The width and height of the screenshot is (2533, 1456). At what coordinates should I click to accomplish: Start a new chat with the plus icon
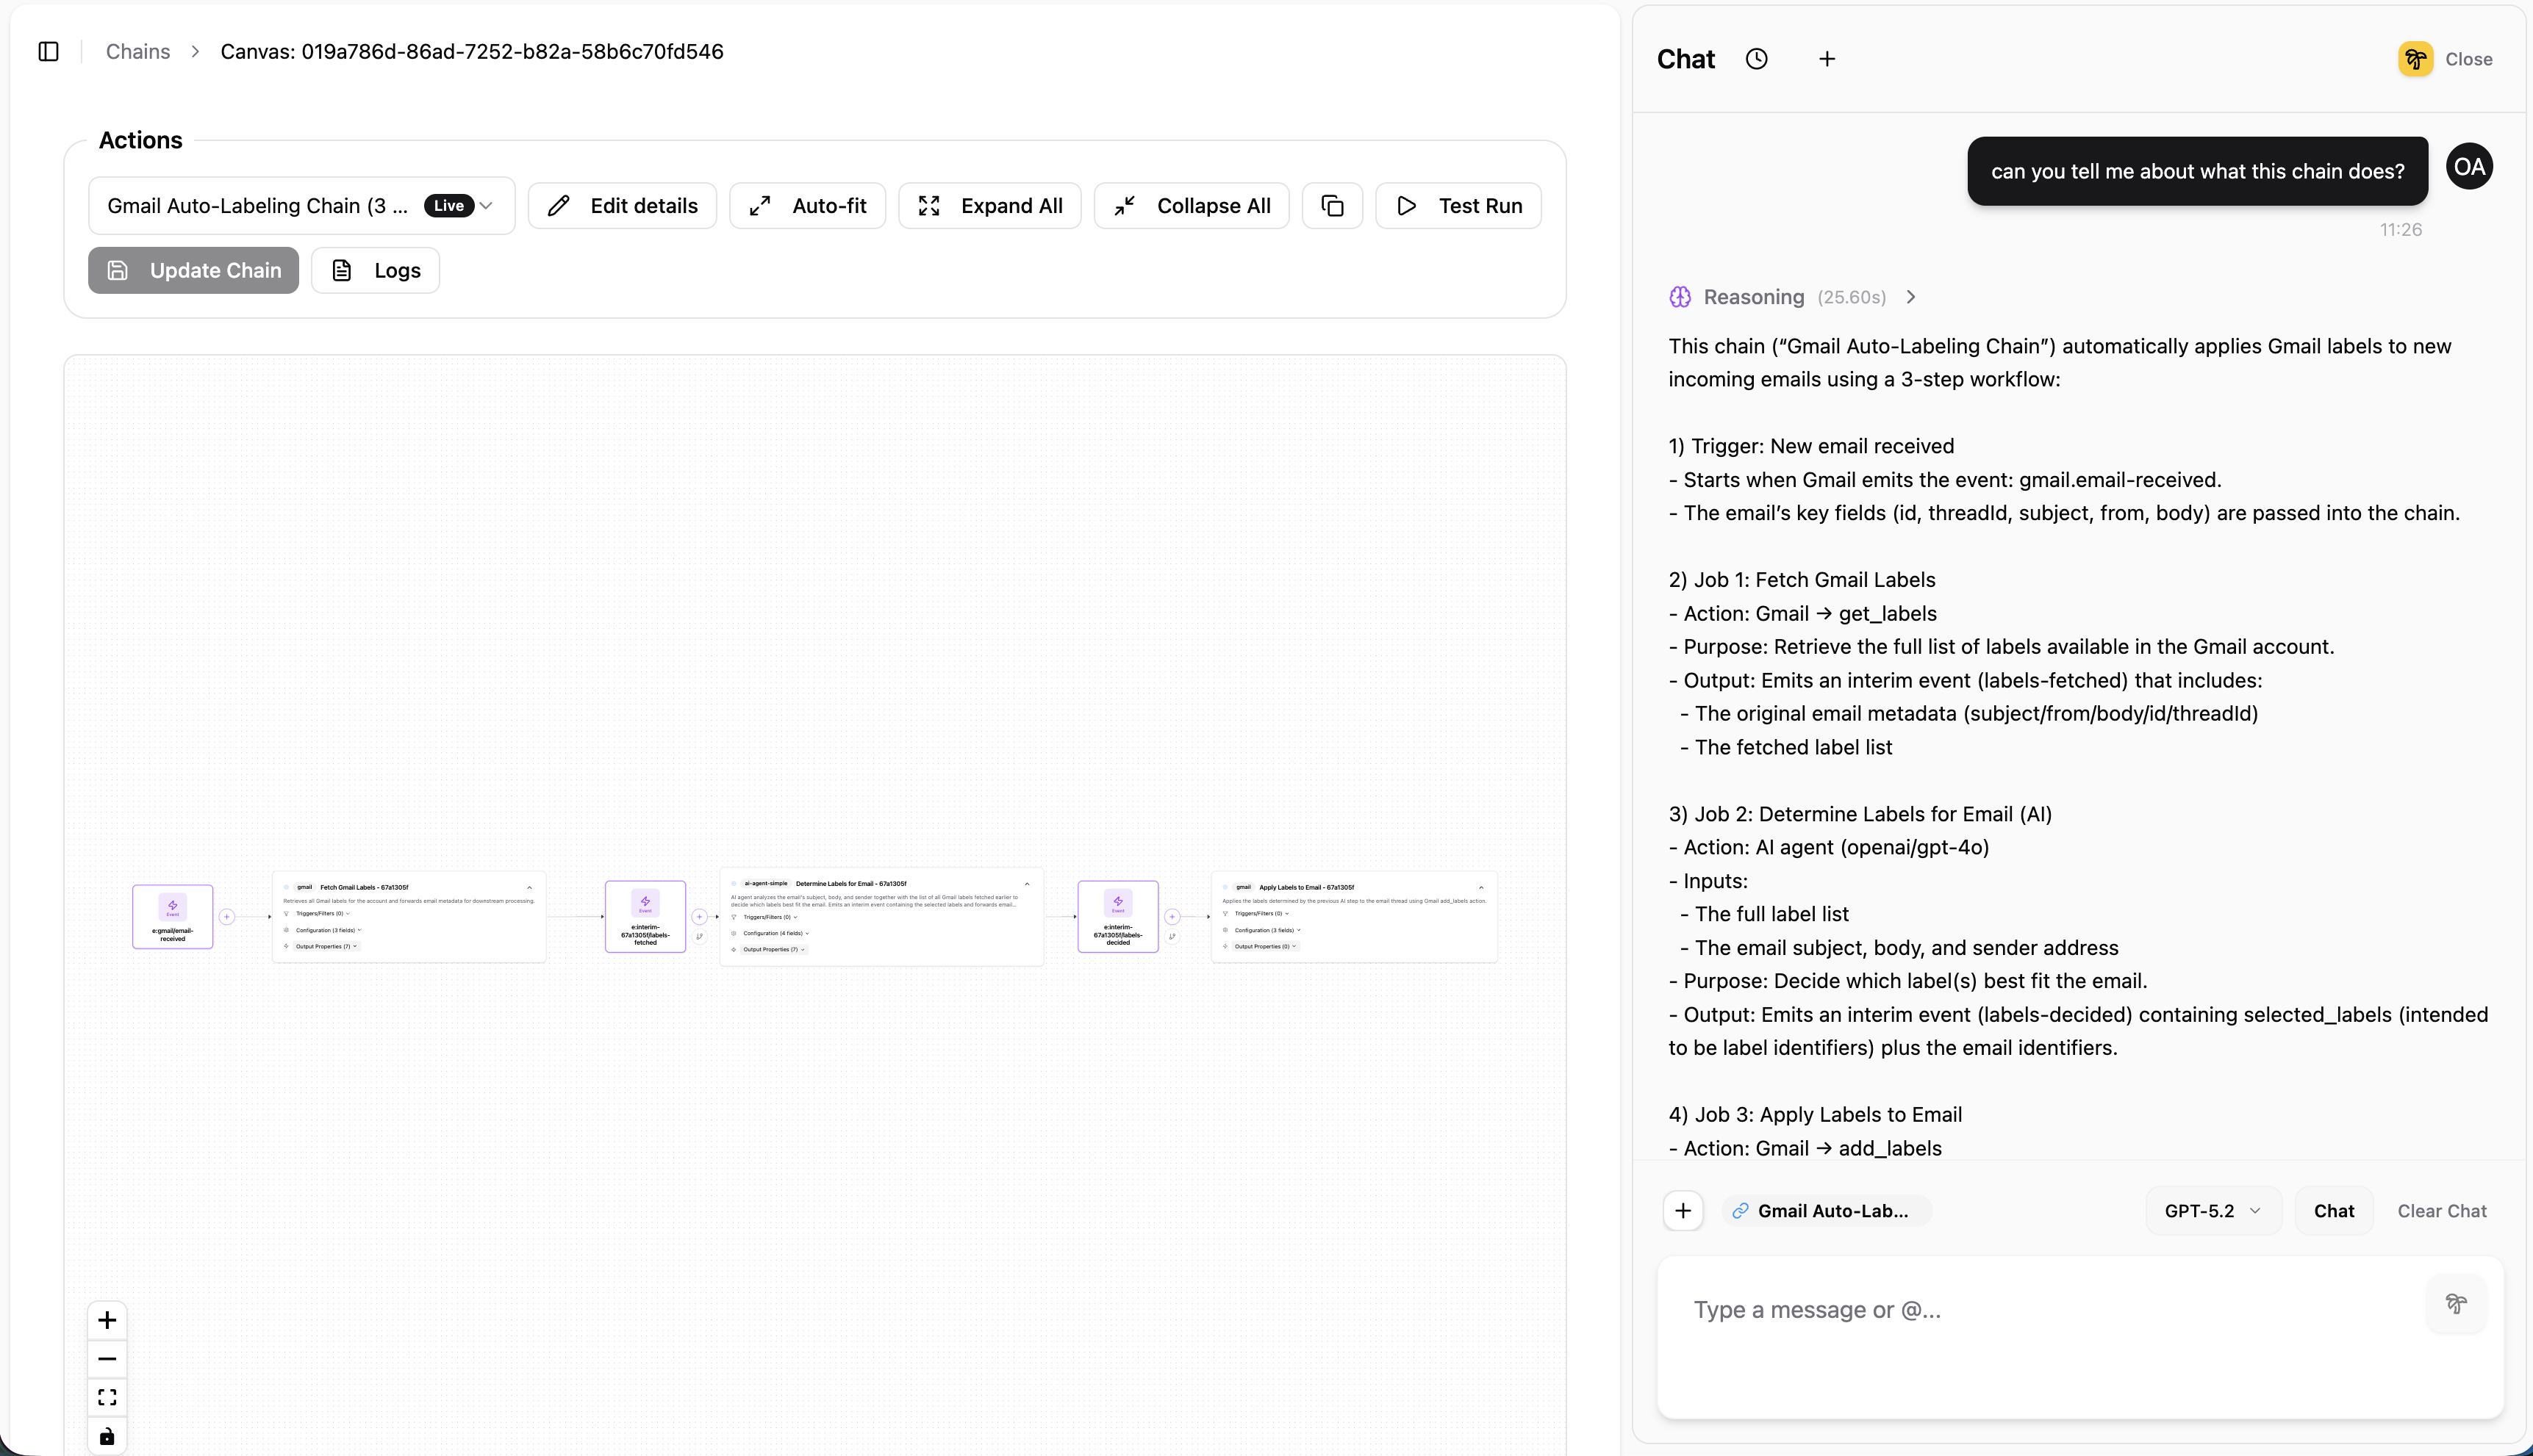1828,58
